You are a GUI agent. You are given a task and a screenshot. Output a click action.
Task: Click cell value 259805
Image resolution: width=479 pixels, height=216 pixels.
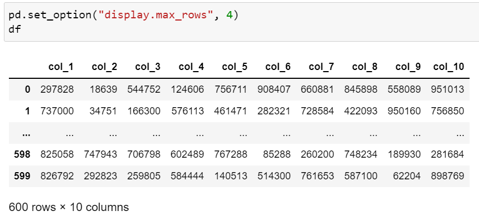(143, 176)
